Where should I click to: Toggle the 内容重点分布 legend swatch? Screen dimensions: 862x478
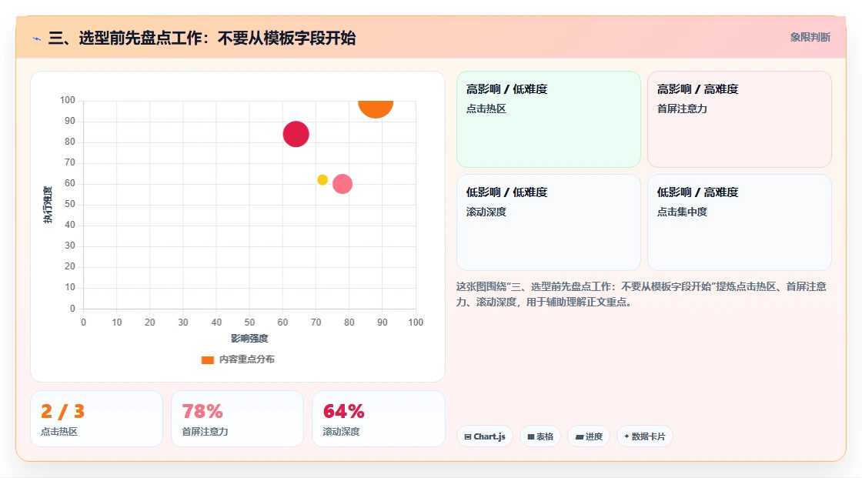tap(207, 359)
